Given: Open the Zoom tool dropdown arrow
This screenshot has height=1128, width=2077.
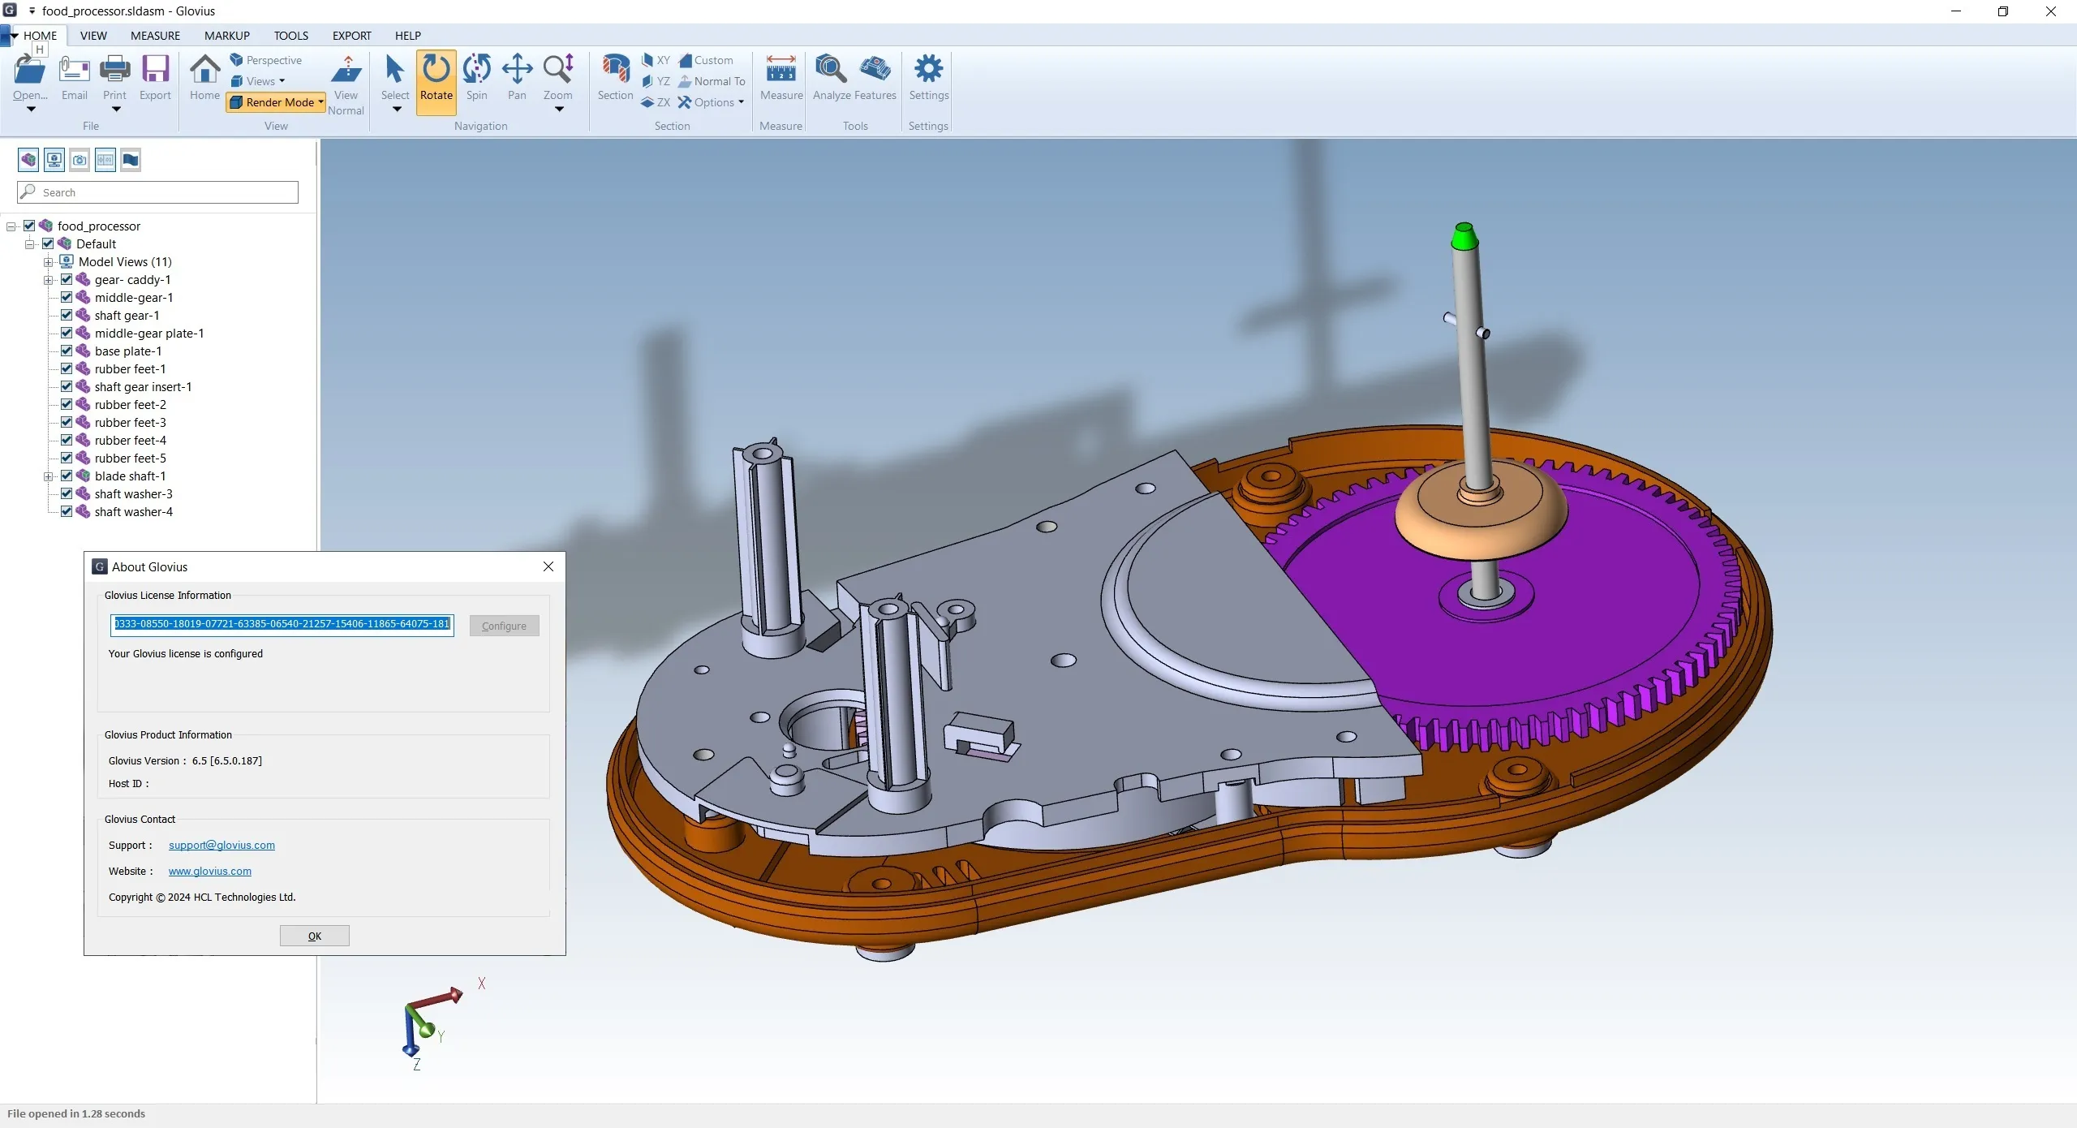Looking at the screenshot, I should [x=558, y=110].
